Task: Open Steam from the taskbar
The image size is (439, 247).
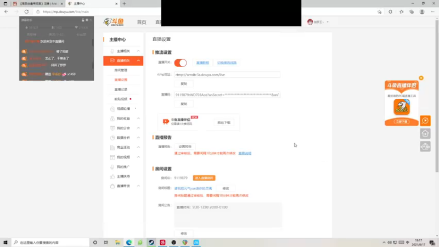Action: tap(151, 242)
